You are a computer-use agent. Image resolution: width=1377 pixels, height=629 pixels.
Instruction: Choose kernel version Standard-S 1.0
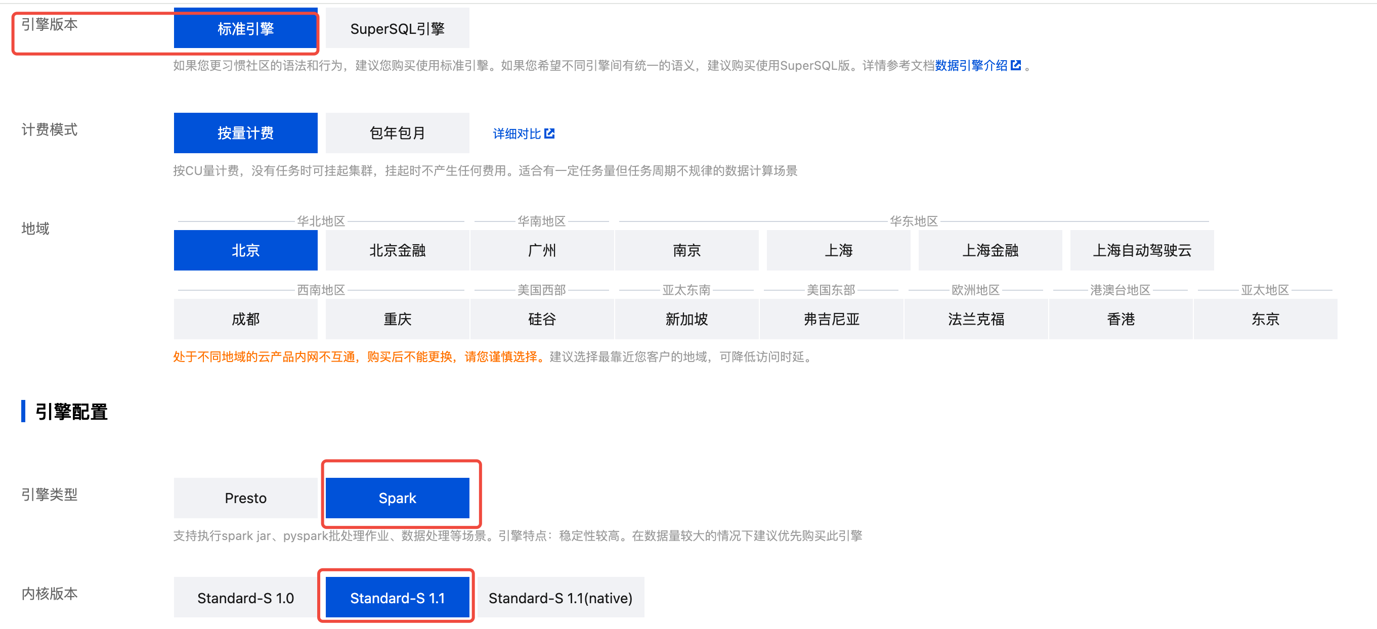pyautogui.click(x=245, y=598)
